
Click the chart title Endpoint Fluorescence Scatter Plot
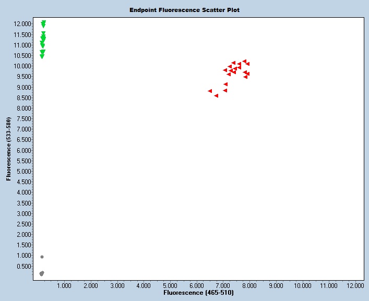[x=185, y=10]
